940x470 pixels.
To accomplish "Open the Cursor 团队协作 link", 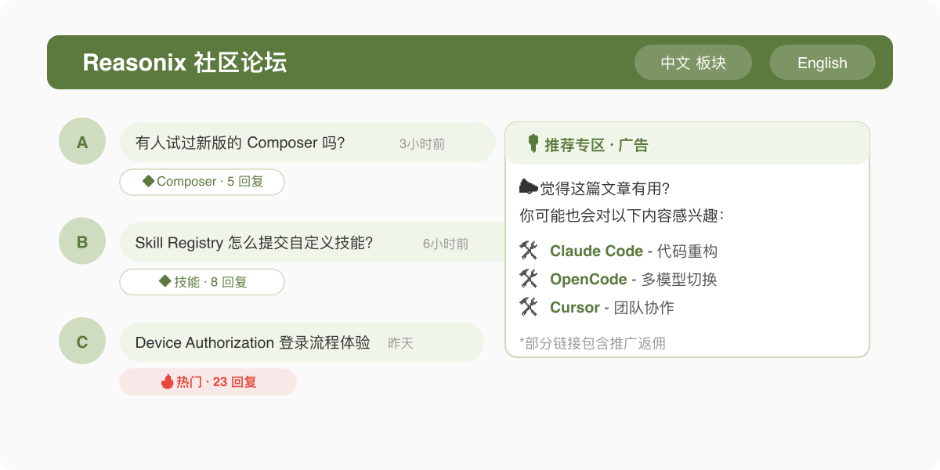I will point(612,307).
